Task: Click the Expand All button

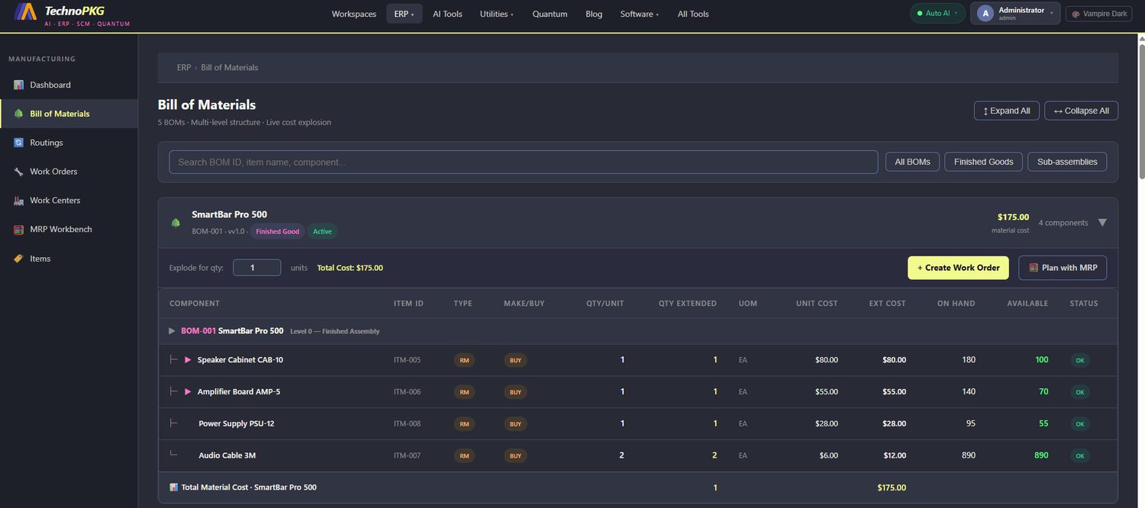Action: [1007, 111]
